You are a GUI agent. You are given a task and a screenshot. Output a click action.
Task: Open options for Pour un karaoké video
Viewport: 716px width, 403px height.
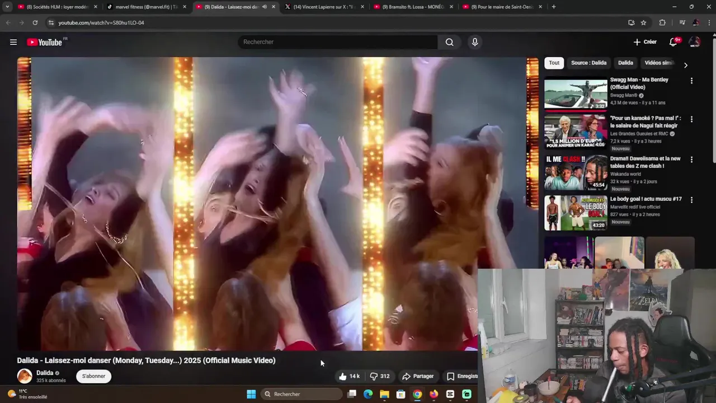[691, 119]
